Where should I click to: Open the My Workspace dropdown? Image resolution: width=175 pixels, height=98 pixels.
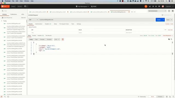[x=82, y=7]
